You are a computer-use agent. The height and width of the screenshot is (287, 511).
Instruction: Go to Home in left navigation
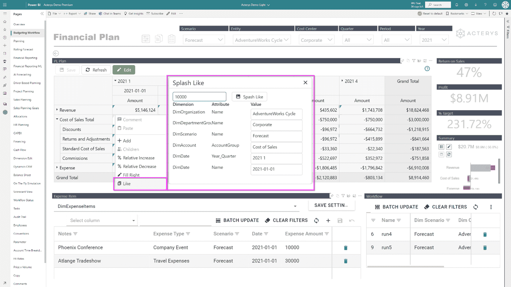tap(5, 21)
